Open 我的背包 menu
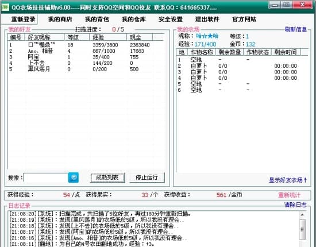The image size is (316, 247). pyautogui.click(x=97, y=19)
